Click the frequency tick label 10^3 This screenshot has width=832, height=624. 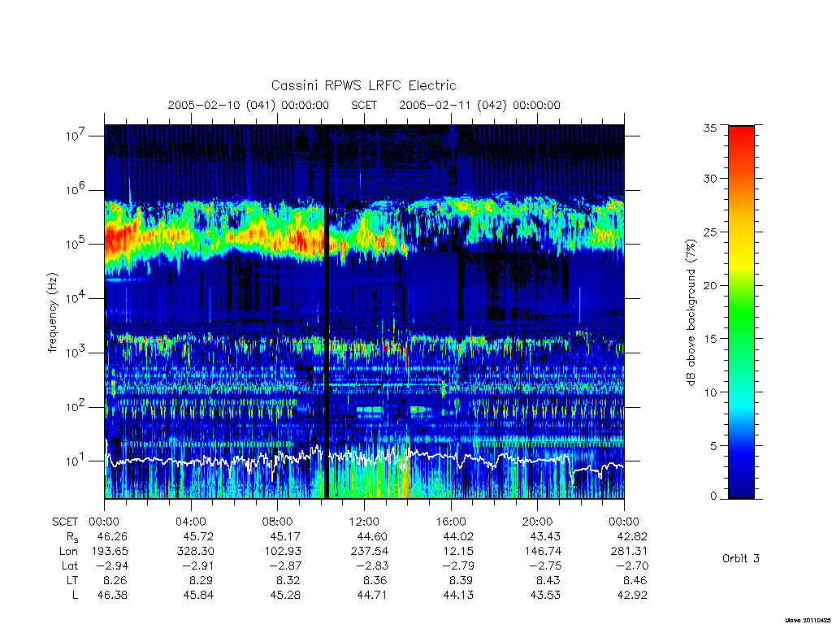(76, 353)
